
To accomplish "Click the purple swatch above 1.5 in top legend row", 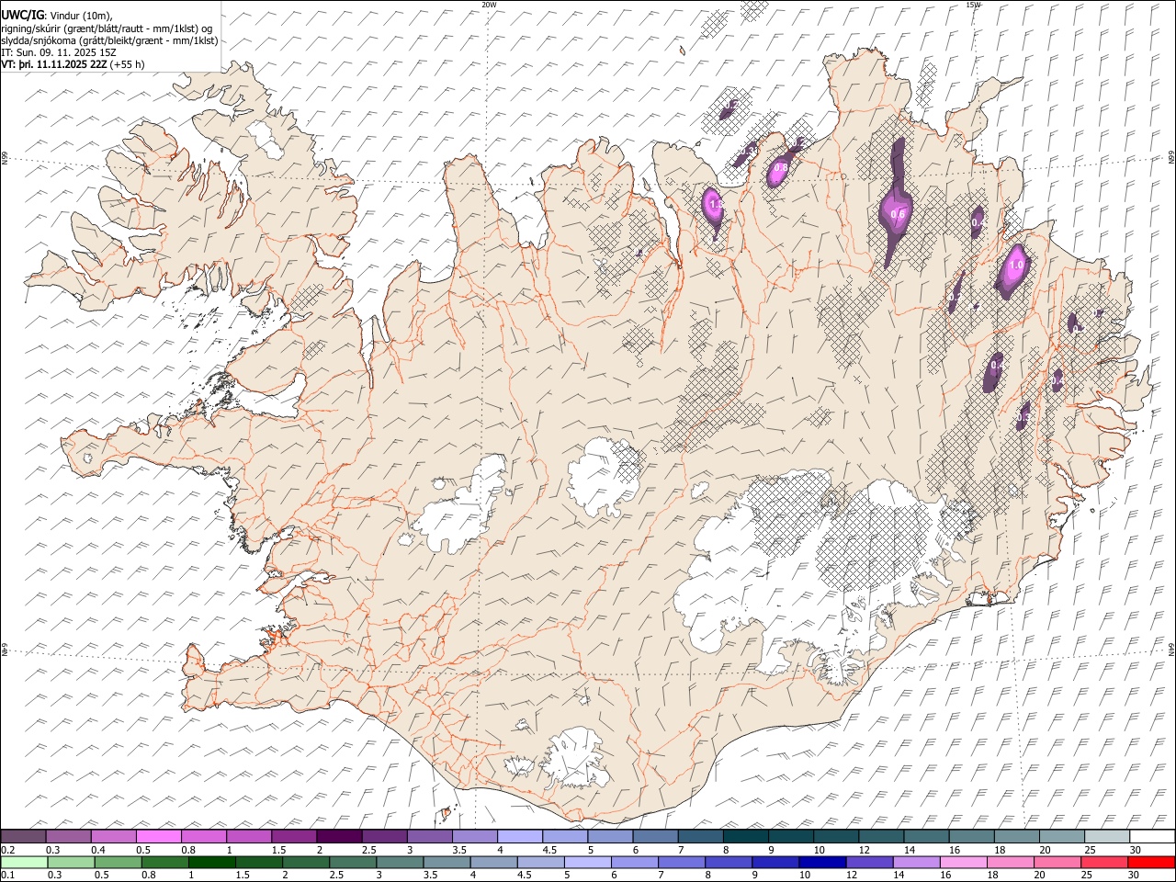I will click(294, 837).
